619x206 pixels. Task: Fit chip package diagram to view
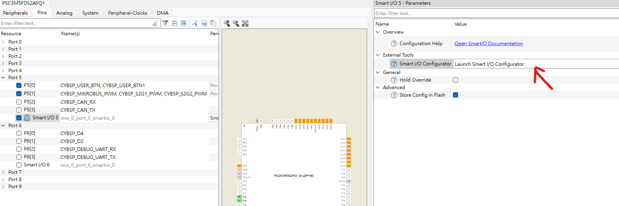(x=245, y=23)
